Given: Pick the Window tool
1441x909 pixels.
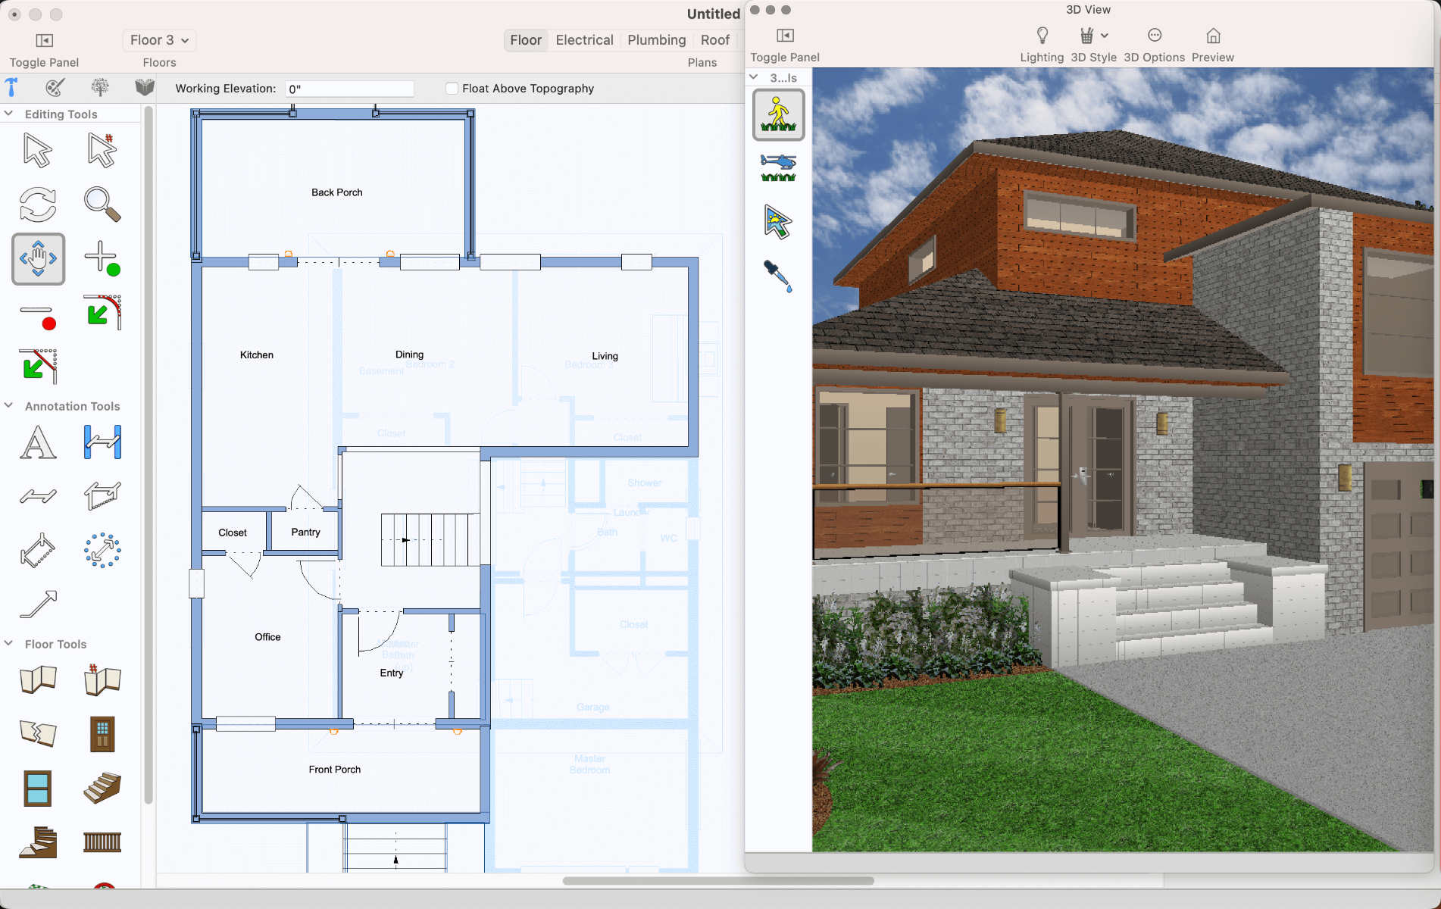Looking at the screenshot, I should coord(37,789).
